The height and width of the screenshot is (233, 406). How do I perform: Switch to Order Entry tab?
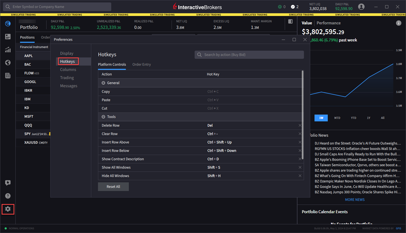point(141,65)
